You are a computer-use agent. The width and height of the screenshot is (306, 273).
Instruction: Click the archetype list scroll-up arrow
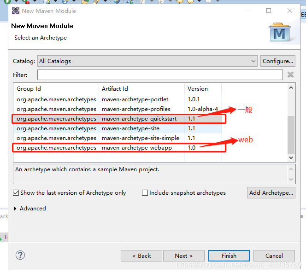pos(291,88)
